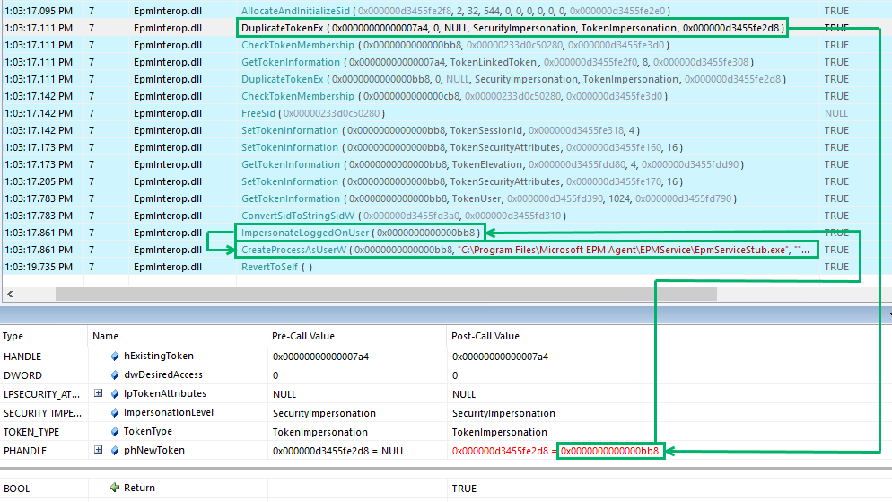
Task: Click the horizontal scrollbar thumb in API list
Action: (x=386, y=294)
